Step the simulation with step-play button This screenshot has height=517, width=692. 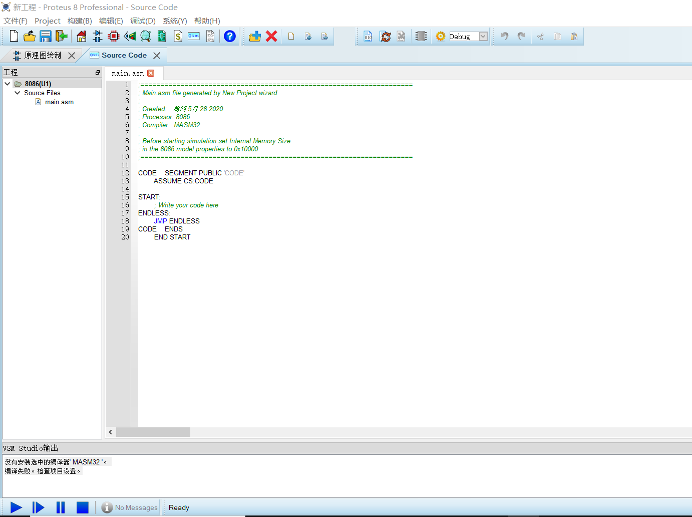coord(38,507)
